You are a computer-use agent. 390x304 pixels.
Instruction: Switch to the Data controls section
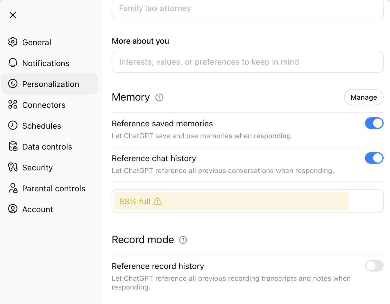click(47, 147)
